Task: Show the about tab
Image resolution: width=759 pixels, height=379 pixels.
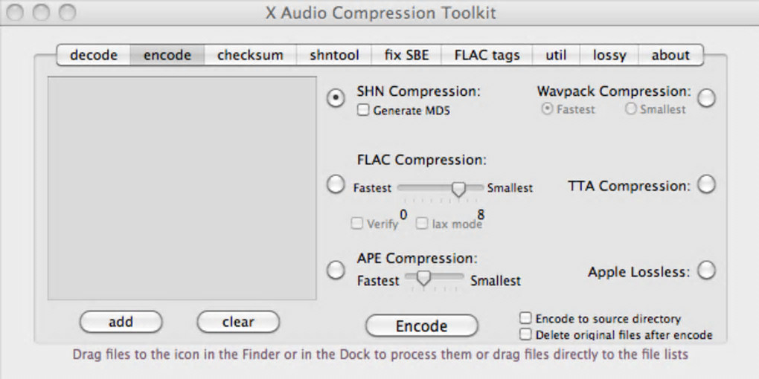Action: (670, 55)
